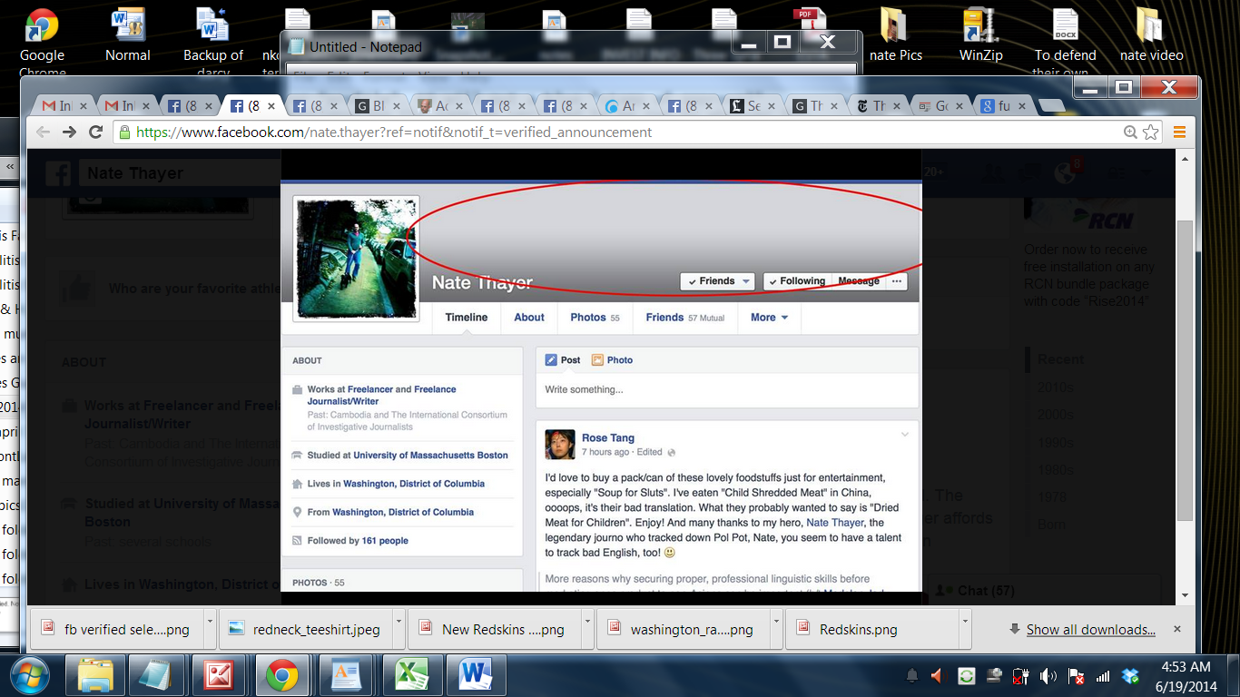This screenshot has height=697, width=1240.
Task: Expand options for 'New Redskins ....png' download
Action: coord(587,629)
